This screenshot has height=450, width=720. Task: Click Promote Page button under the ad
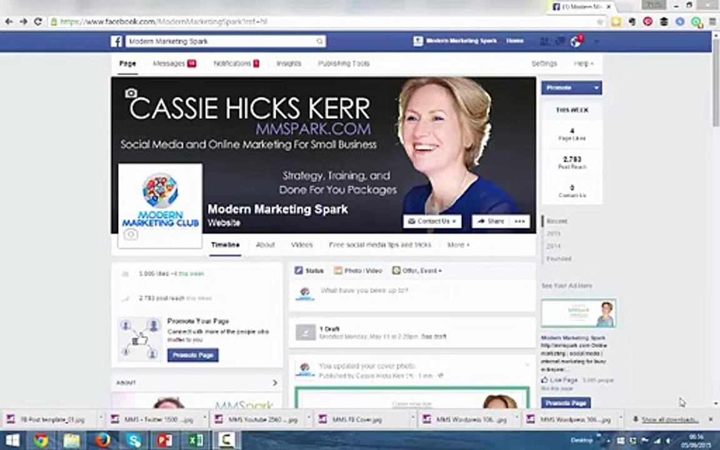[x=566, y=402]
